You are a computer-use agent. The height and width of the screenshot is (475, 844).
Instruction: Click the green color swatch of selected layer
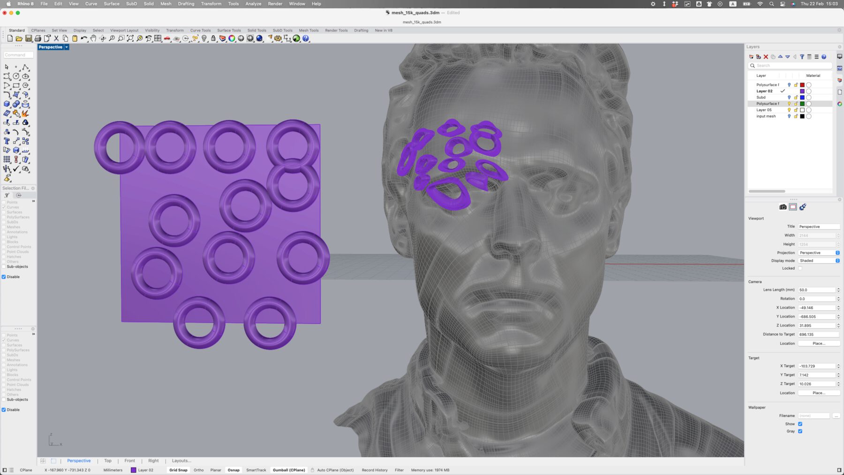802,104
